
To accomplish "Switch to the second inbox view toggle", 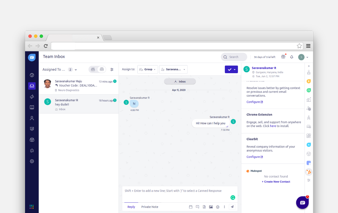I will point(102,69).
